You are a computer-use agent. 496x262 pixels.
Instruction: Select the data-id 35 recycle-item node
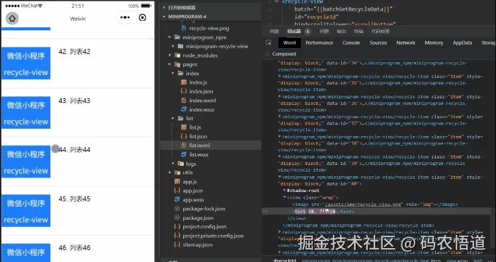[380, 82]
